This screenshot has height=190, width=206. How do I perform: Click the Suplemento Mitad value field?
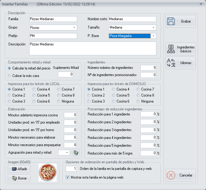pyautogui.click(x=65, y=74)
